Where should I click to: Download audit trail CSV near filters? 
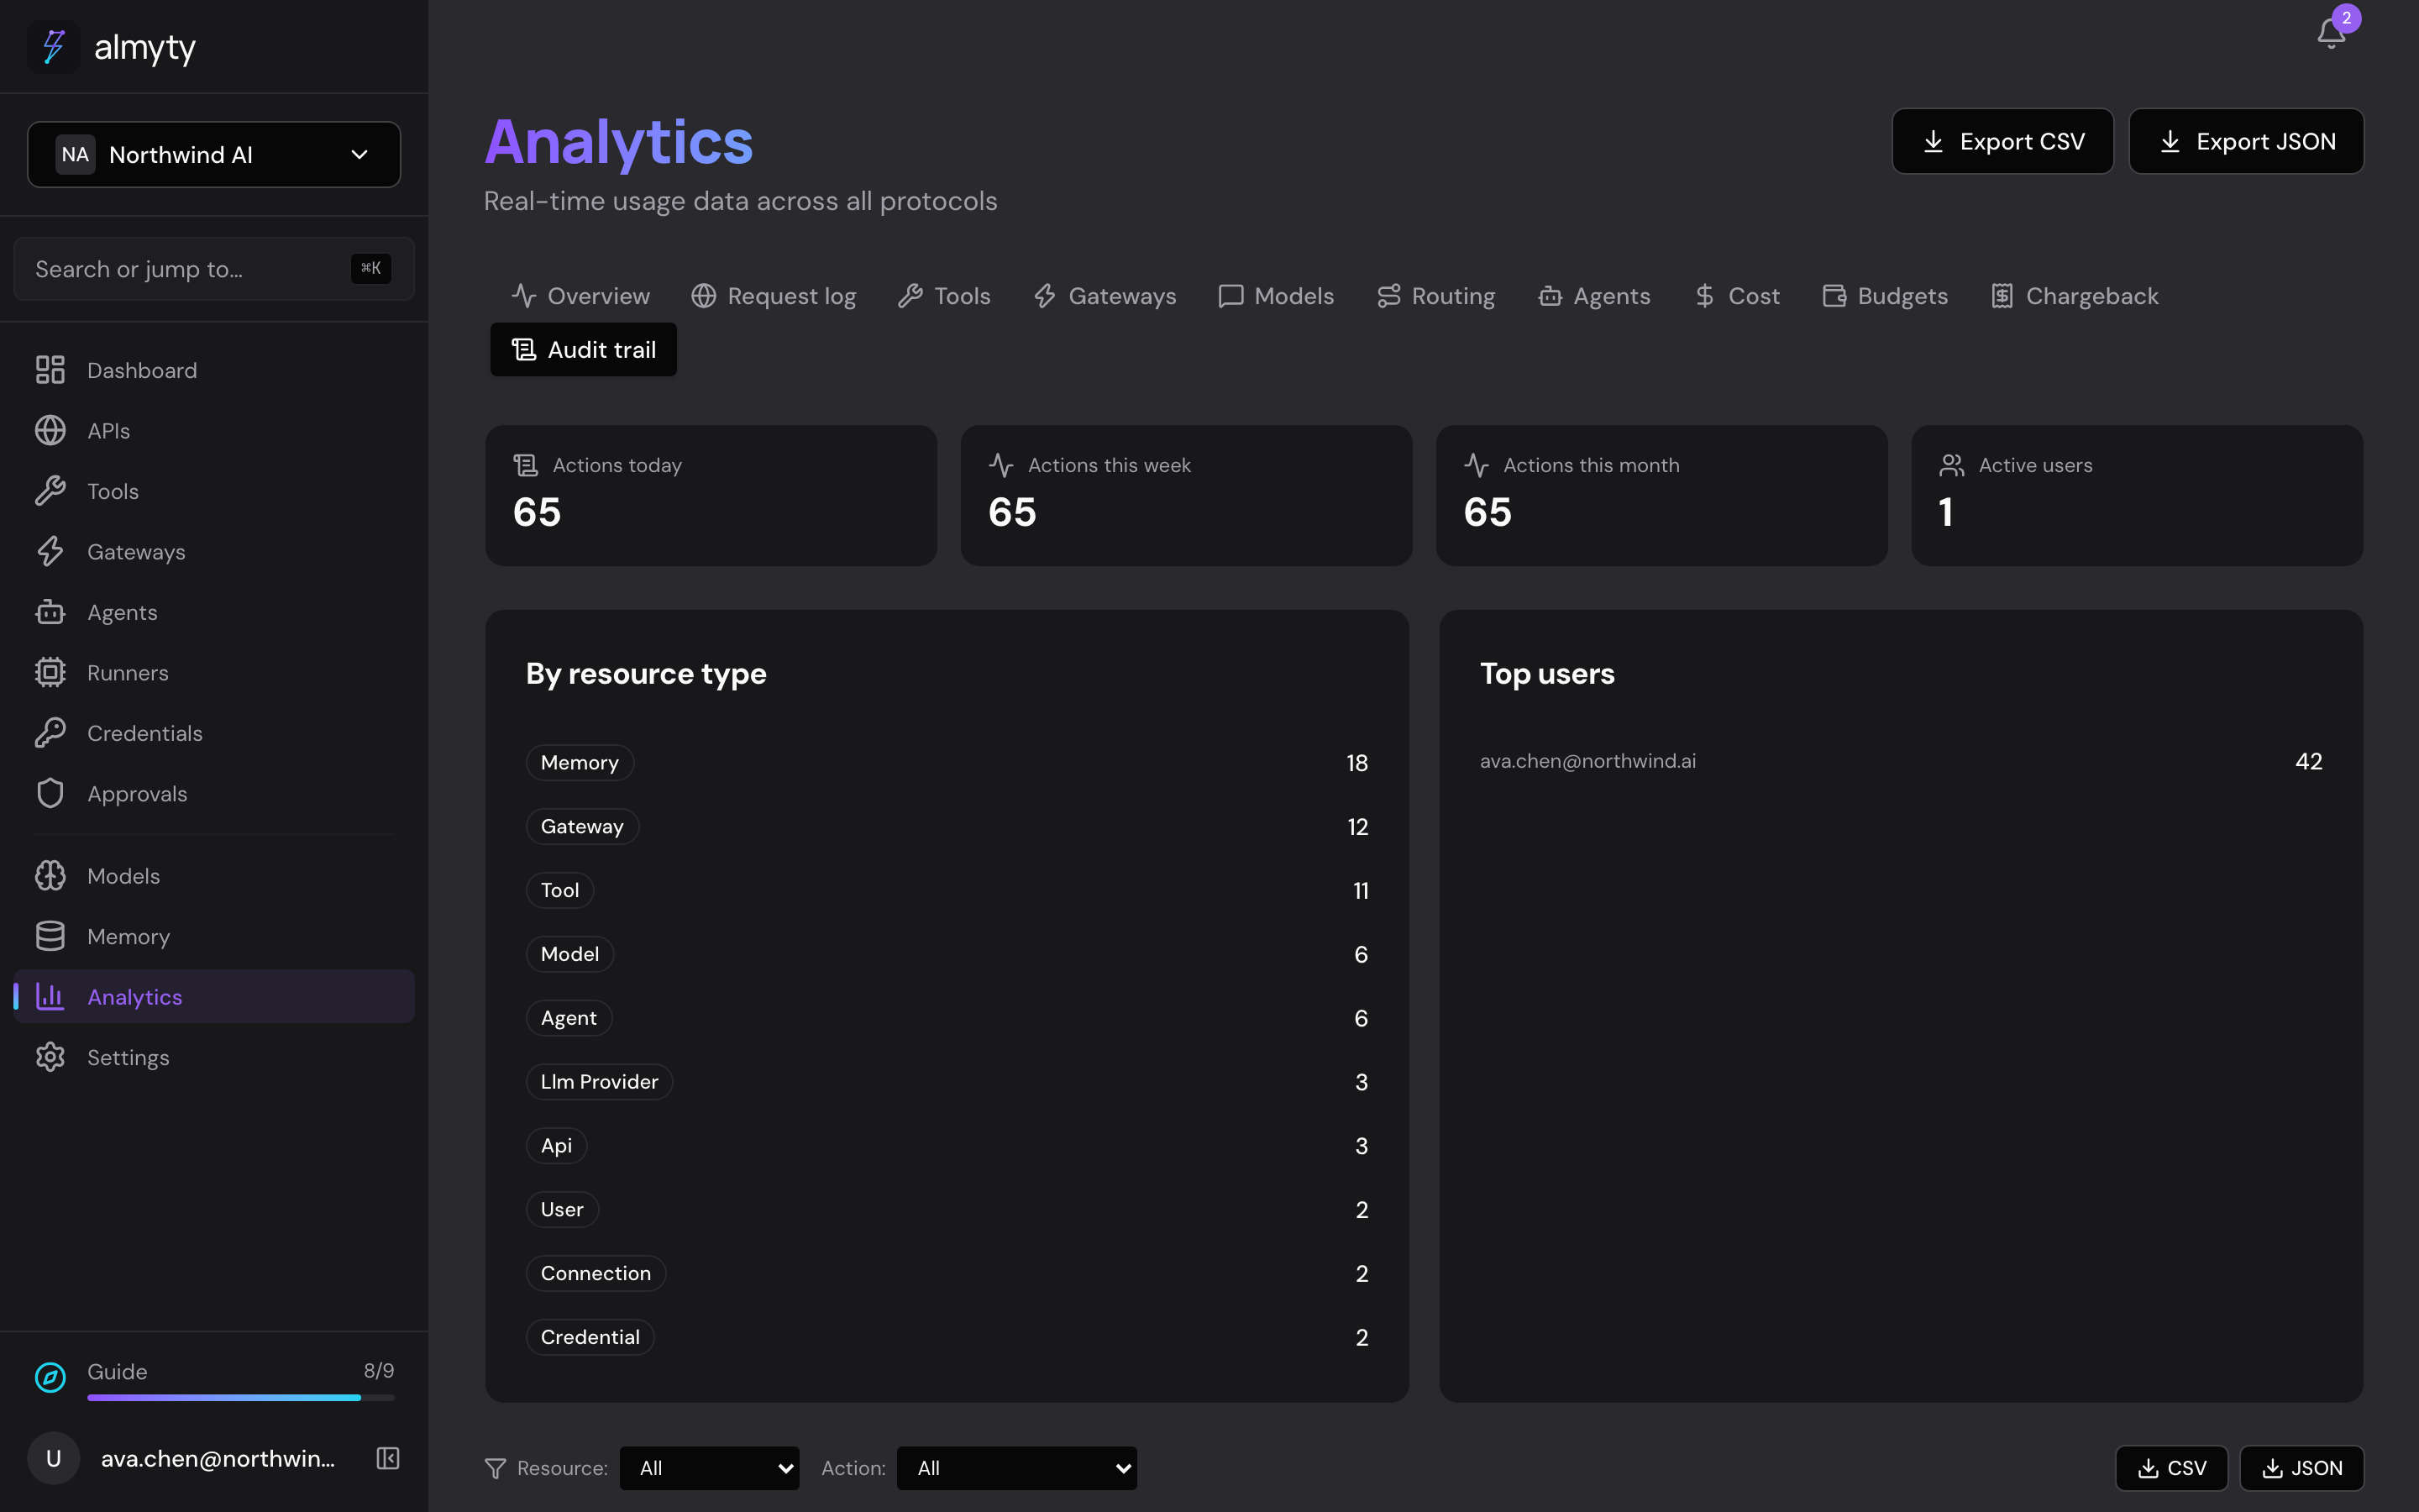2171,1468
